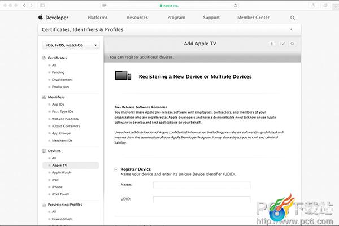Viewport: 339px width, 226px height.
Task: Open Website Push IDs
Action: click(x=65, y=119)
